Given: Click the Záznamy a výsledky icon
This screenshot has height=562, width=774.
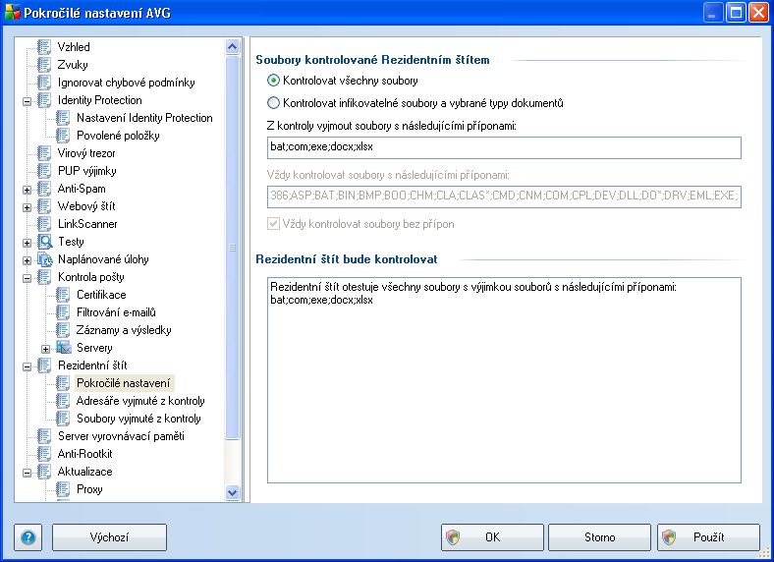Looking at the screenshot, I should [x=63, y=330].
